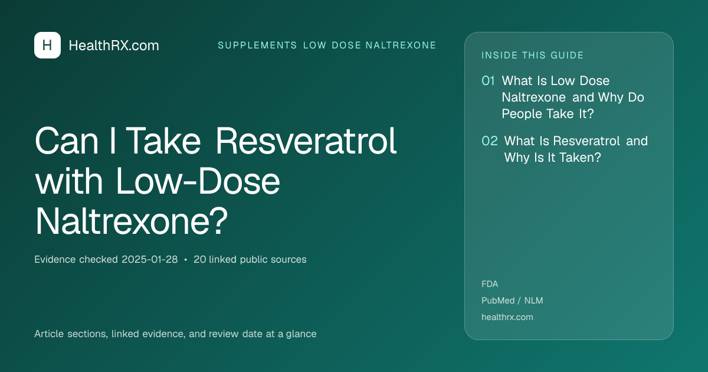
Task: Click the 'PubMed / NLM' source label
Action: pos(512,301)
